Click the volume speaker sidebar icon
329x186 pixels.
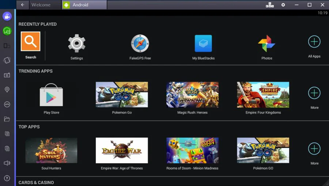pos(7,163)
